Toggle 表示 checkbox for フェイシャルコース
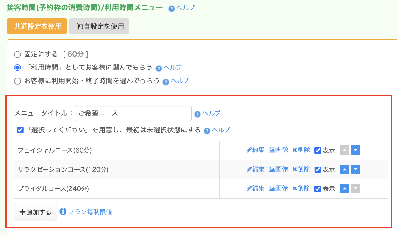The width and height of the screenshot is (397, 236). coord(318,150)
